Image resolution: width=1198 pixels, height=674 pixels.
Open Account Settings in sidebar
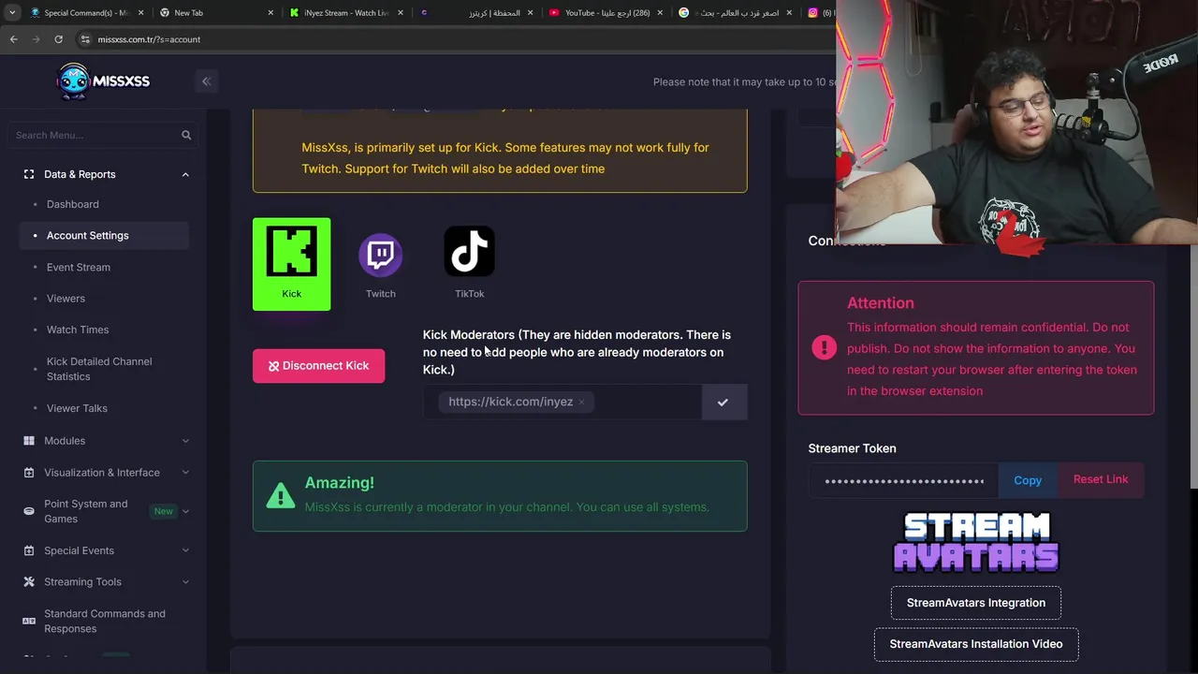(104, 236)
